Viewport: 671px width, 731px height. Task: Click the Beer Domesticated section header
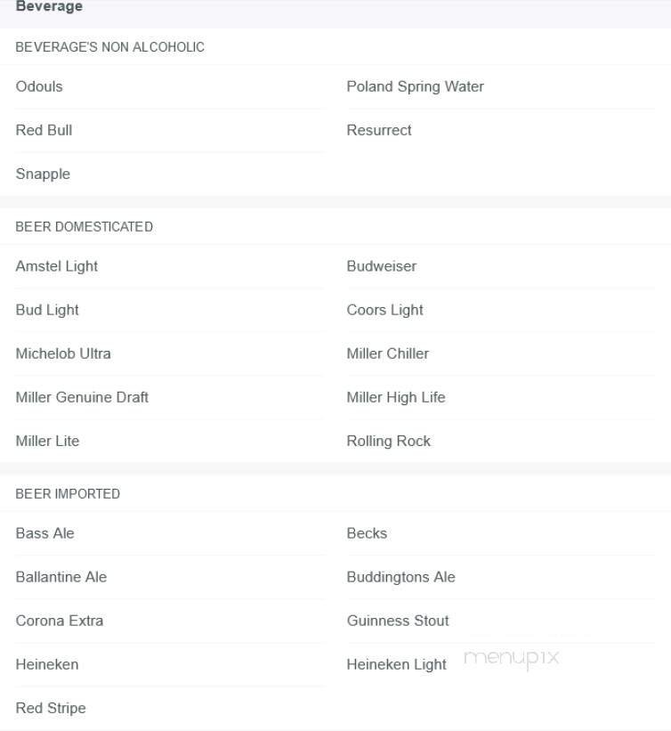85,227
